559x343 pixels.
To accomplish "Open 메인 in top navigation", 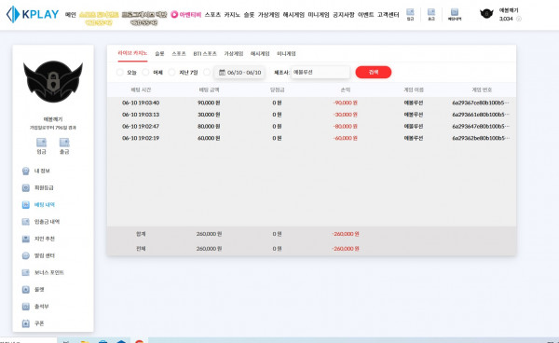I will pos(71,15).
